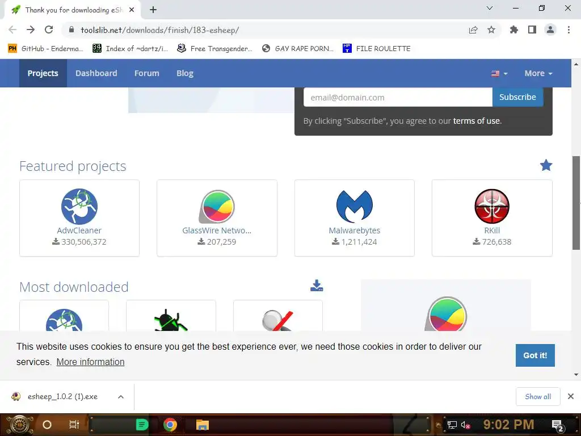Screen dimensions: 581x436
Task: Toggle the browser side panel icon
Action: (532, 30)
